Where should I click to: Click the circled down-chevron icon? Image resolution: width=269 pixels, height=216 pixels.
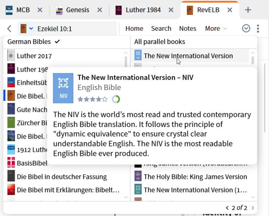[x=246, y=28]
